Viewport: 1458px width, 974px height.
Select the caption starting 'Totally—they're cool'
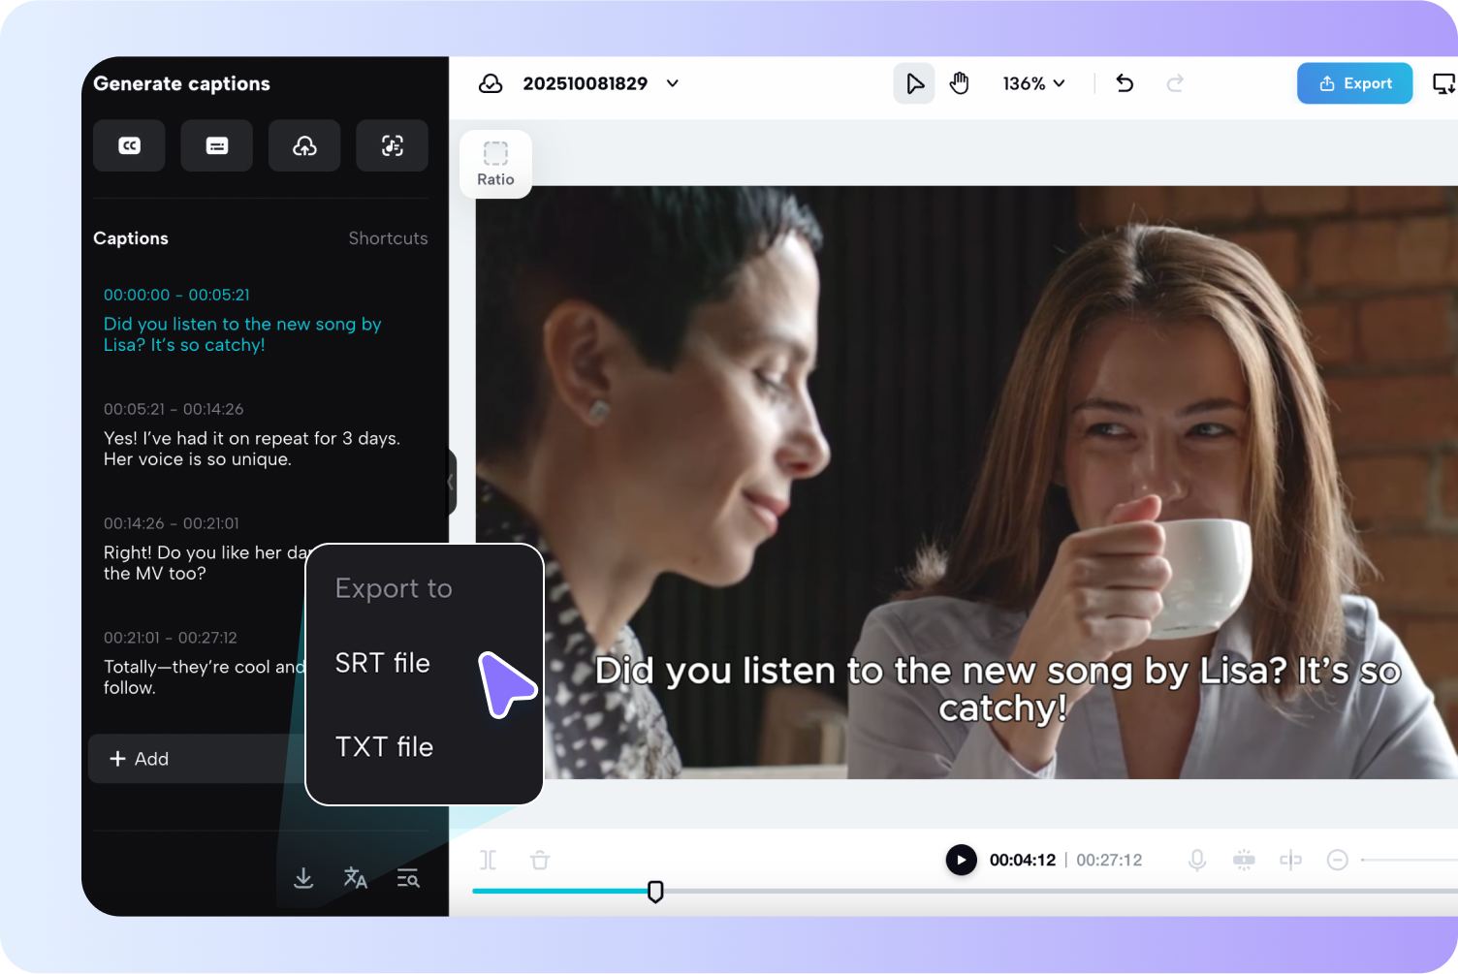click(205, 677)
